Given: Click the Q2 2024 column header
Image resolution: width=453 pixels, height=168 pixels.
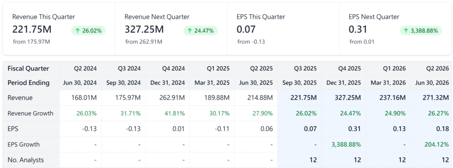Looking at the screenshot, I should [84, 69].
